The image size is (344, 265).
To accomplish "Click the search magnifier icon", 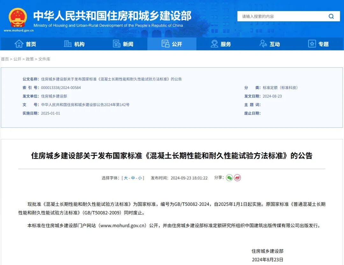I will 331,17.
